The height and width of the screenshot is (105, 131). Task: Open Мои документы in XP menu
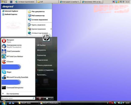coord(36,12)
